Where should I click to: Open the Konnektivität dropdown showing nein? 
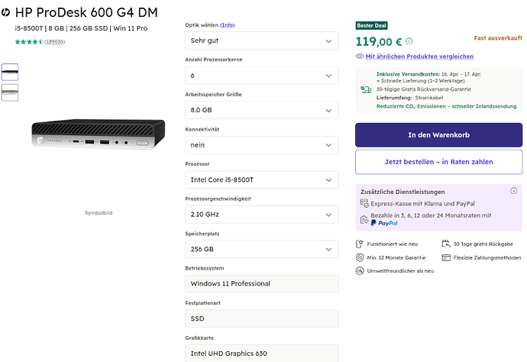click(x=261, y=145)
